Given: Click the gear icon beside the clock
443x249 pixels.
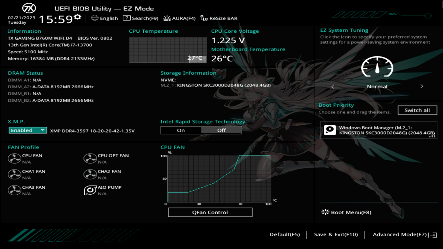Looking at the screenshot, I should pyautogui.click(x=78, y=17).
